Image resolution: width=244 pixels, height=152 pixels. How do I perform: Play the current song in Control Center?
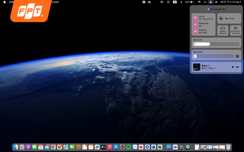pyautogui.click(x=233, y=67)
